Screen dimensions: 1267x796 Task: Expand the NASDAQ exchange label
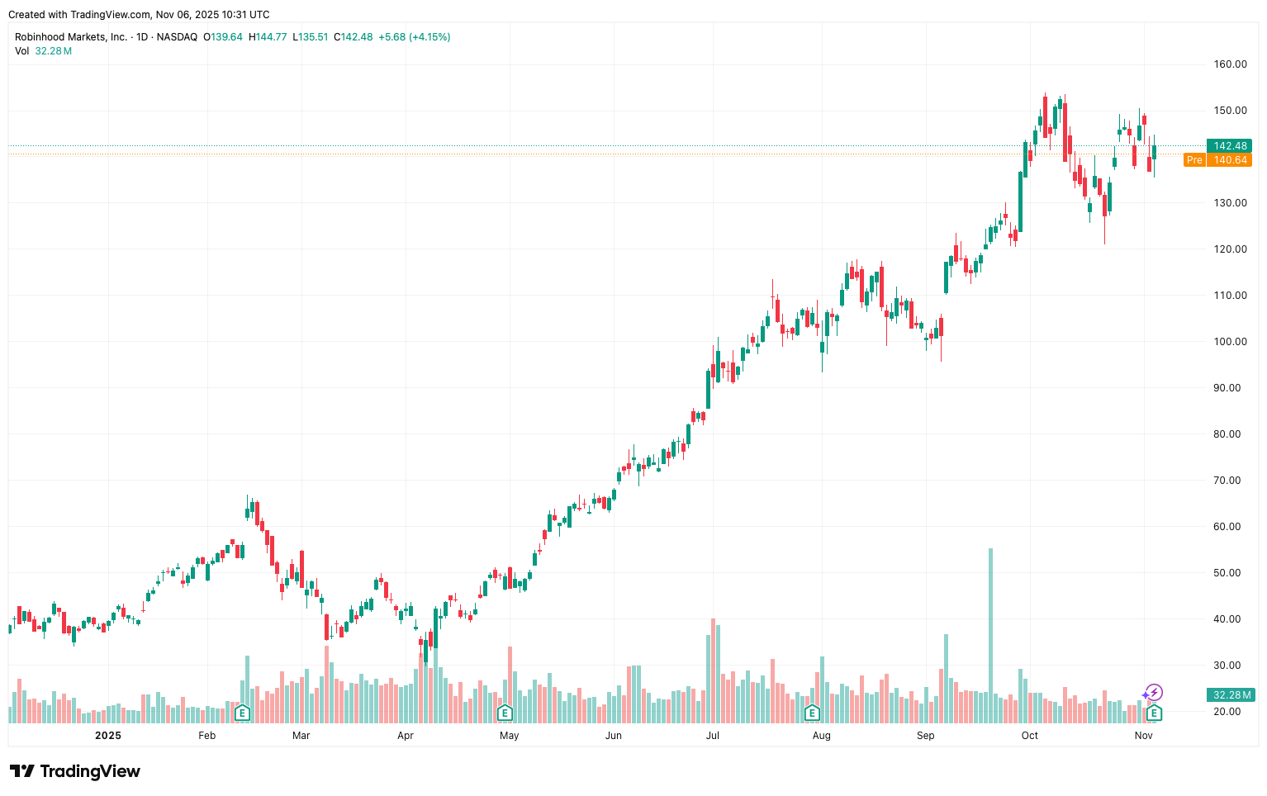pyautogui.click(x=177, y=37)
